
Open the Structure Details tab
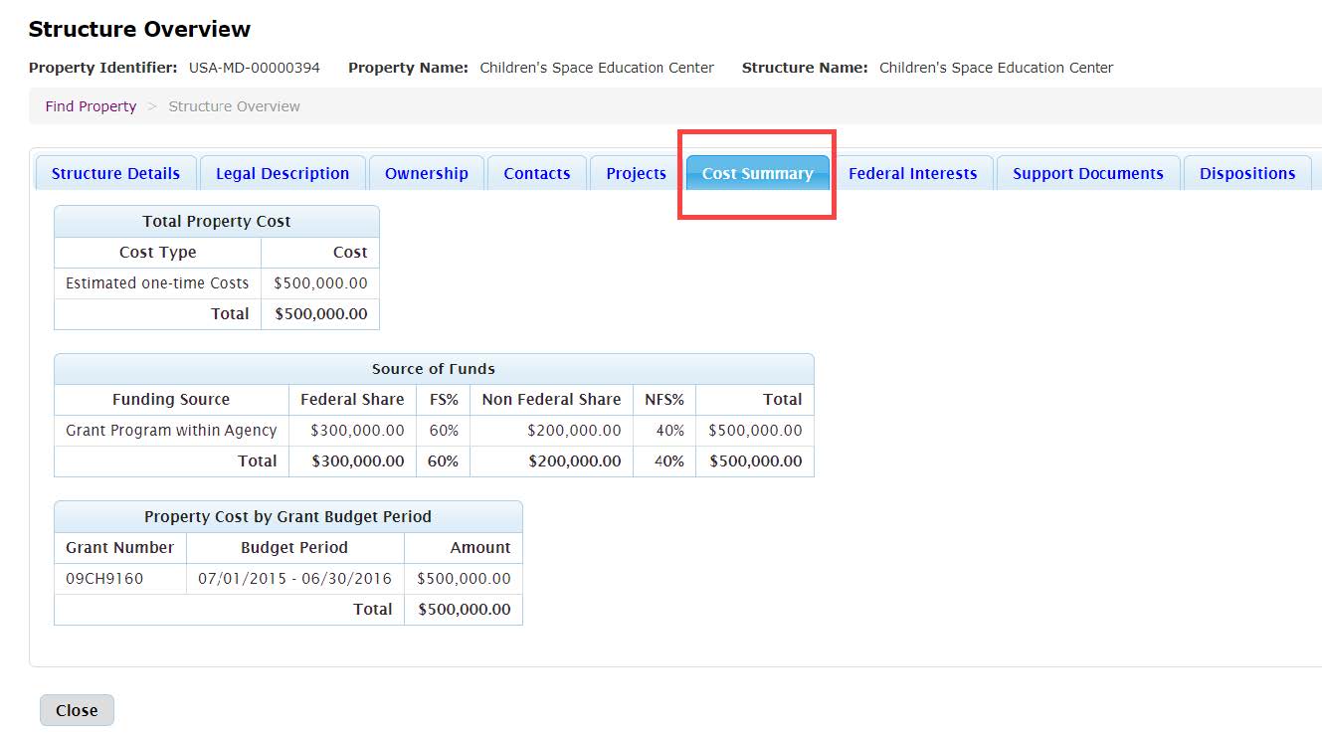(x=115, y=173)
